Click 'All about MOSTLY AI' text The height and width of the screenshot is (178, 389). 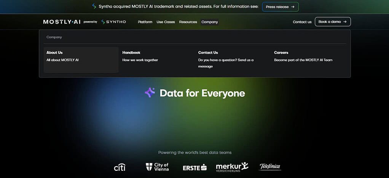pyautogui.click(x=62, y=60)
